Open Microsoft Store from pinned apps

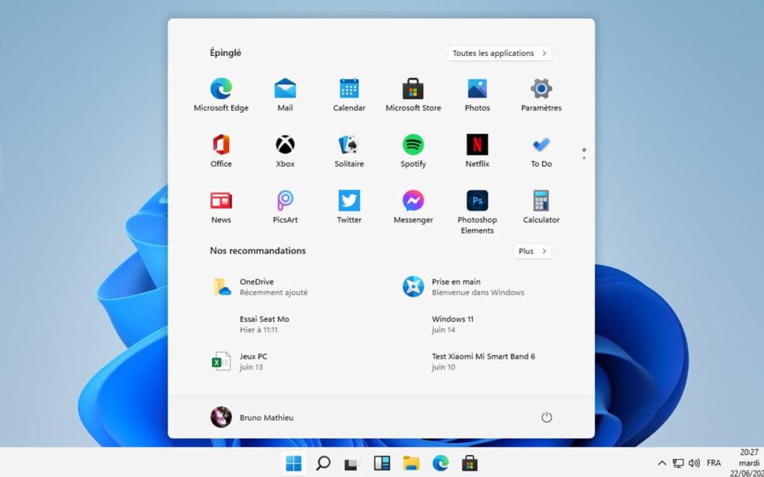click(x=413, y=95)
